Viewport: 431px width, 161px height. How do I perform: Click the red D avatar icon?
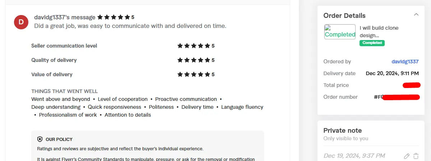point(21,22)
